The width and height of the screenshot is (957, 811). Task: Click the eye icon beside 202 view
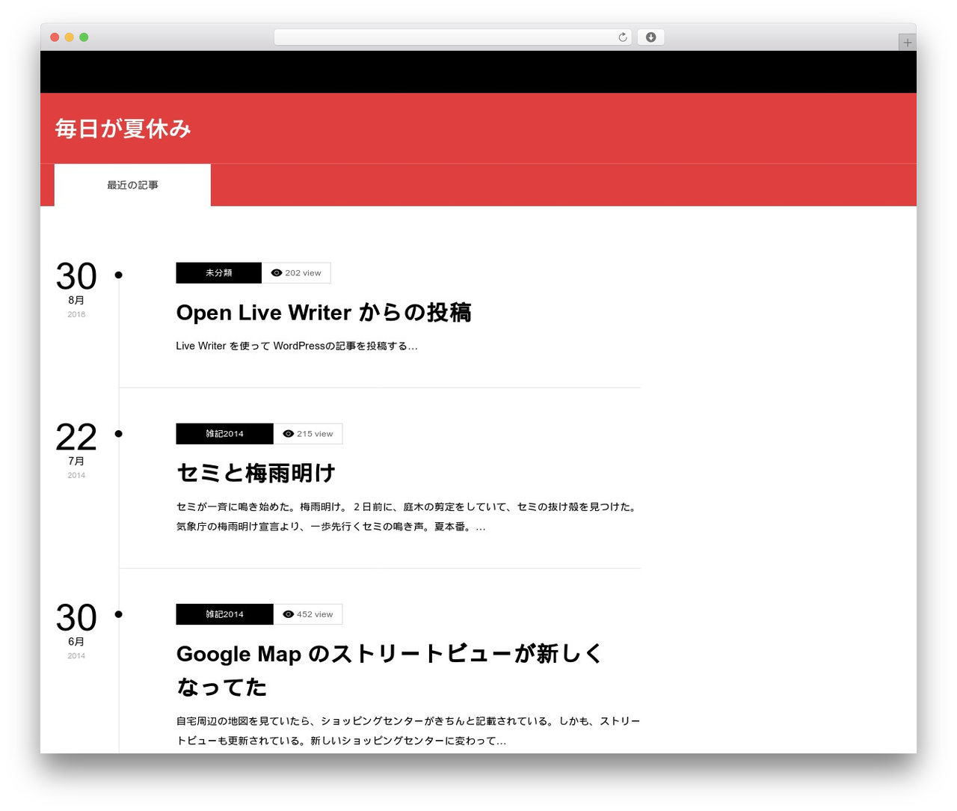click(277, 273)
